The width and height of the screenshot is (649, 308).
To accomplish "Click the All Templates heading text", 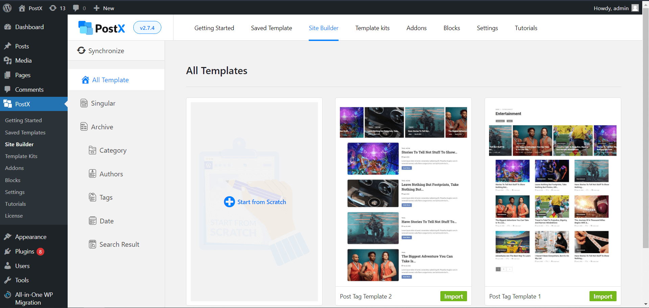I will pyautogui.click(x=216, y=71).
